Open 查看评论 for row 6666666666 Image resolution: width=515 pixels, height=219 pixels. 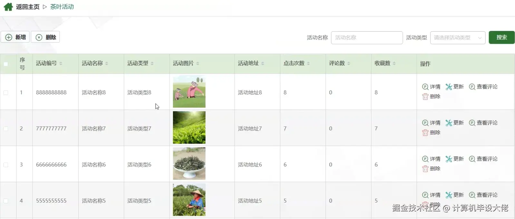click(x=483, y=159)
